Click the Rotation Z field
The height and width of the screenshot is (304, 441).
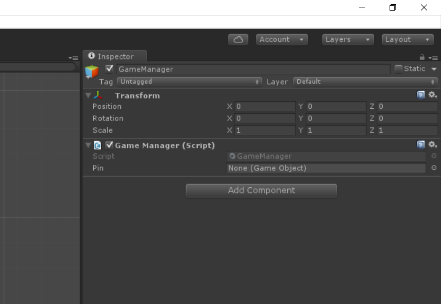tap(407, 118)
